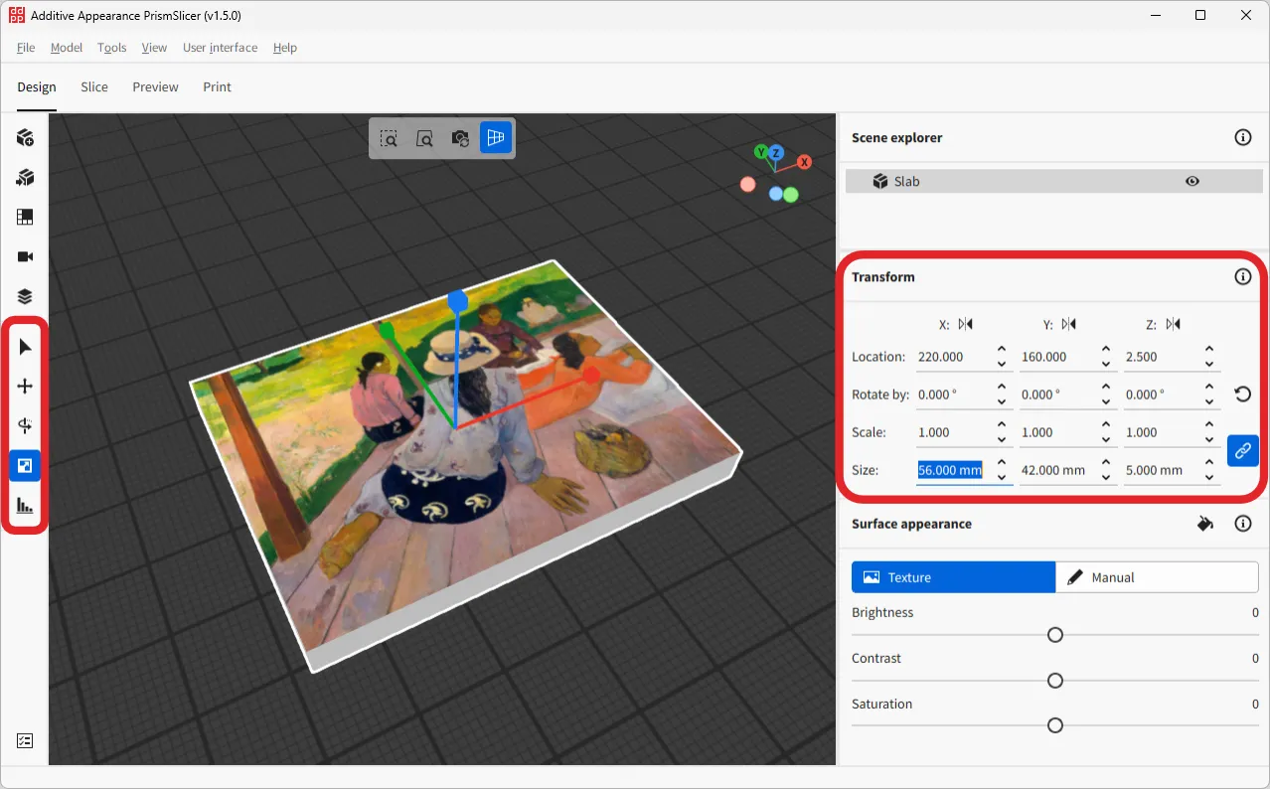Switch Surface appearance to Manual mode
The height and width of the screenshot is (789, 1270).
(1156, 576)
